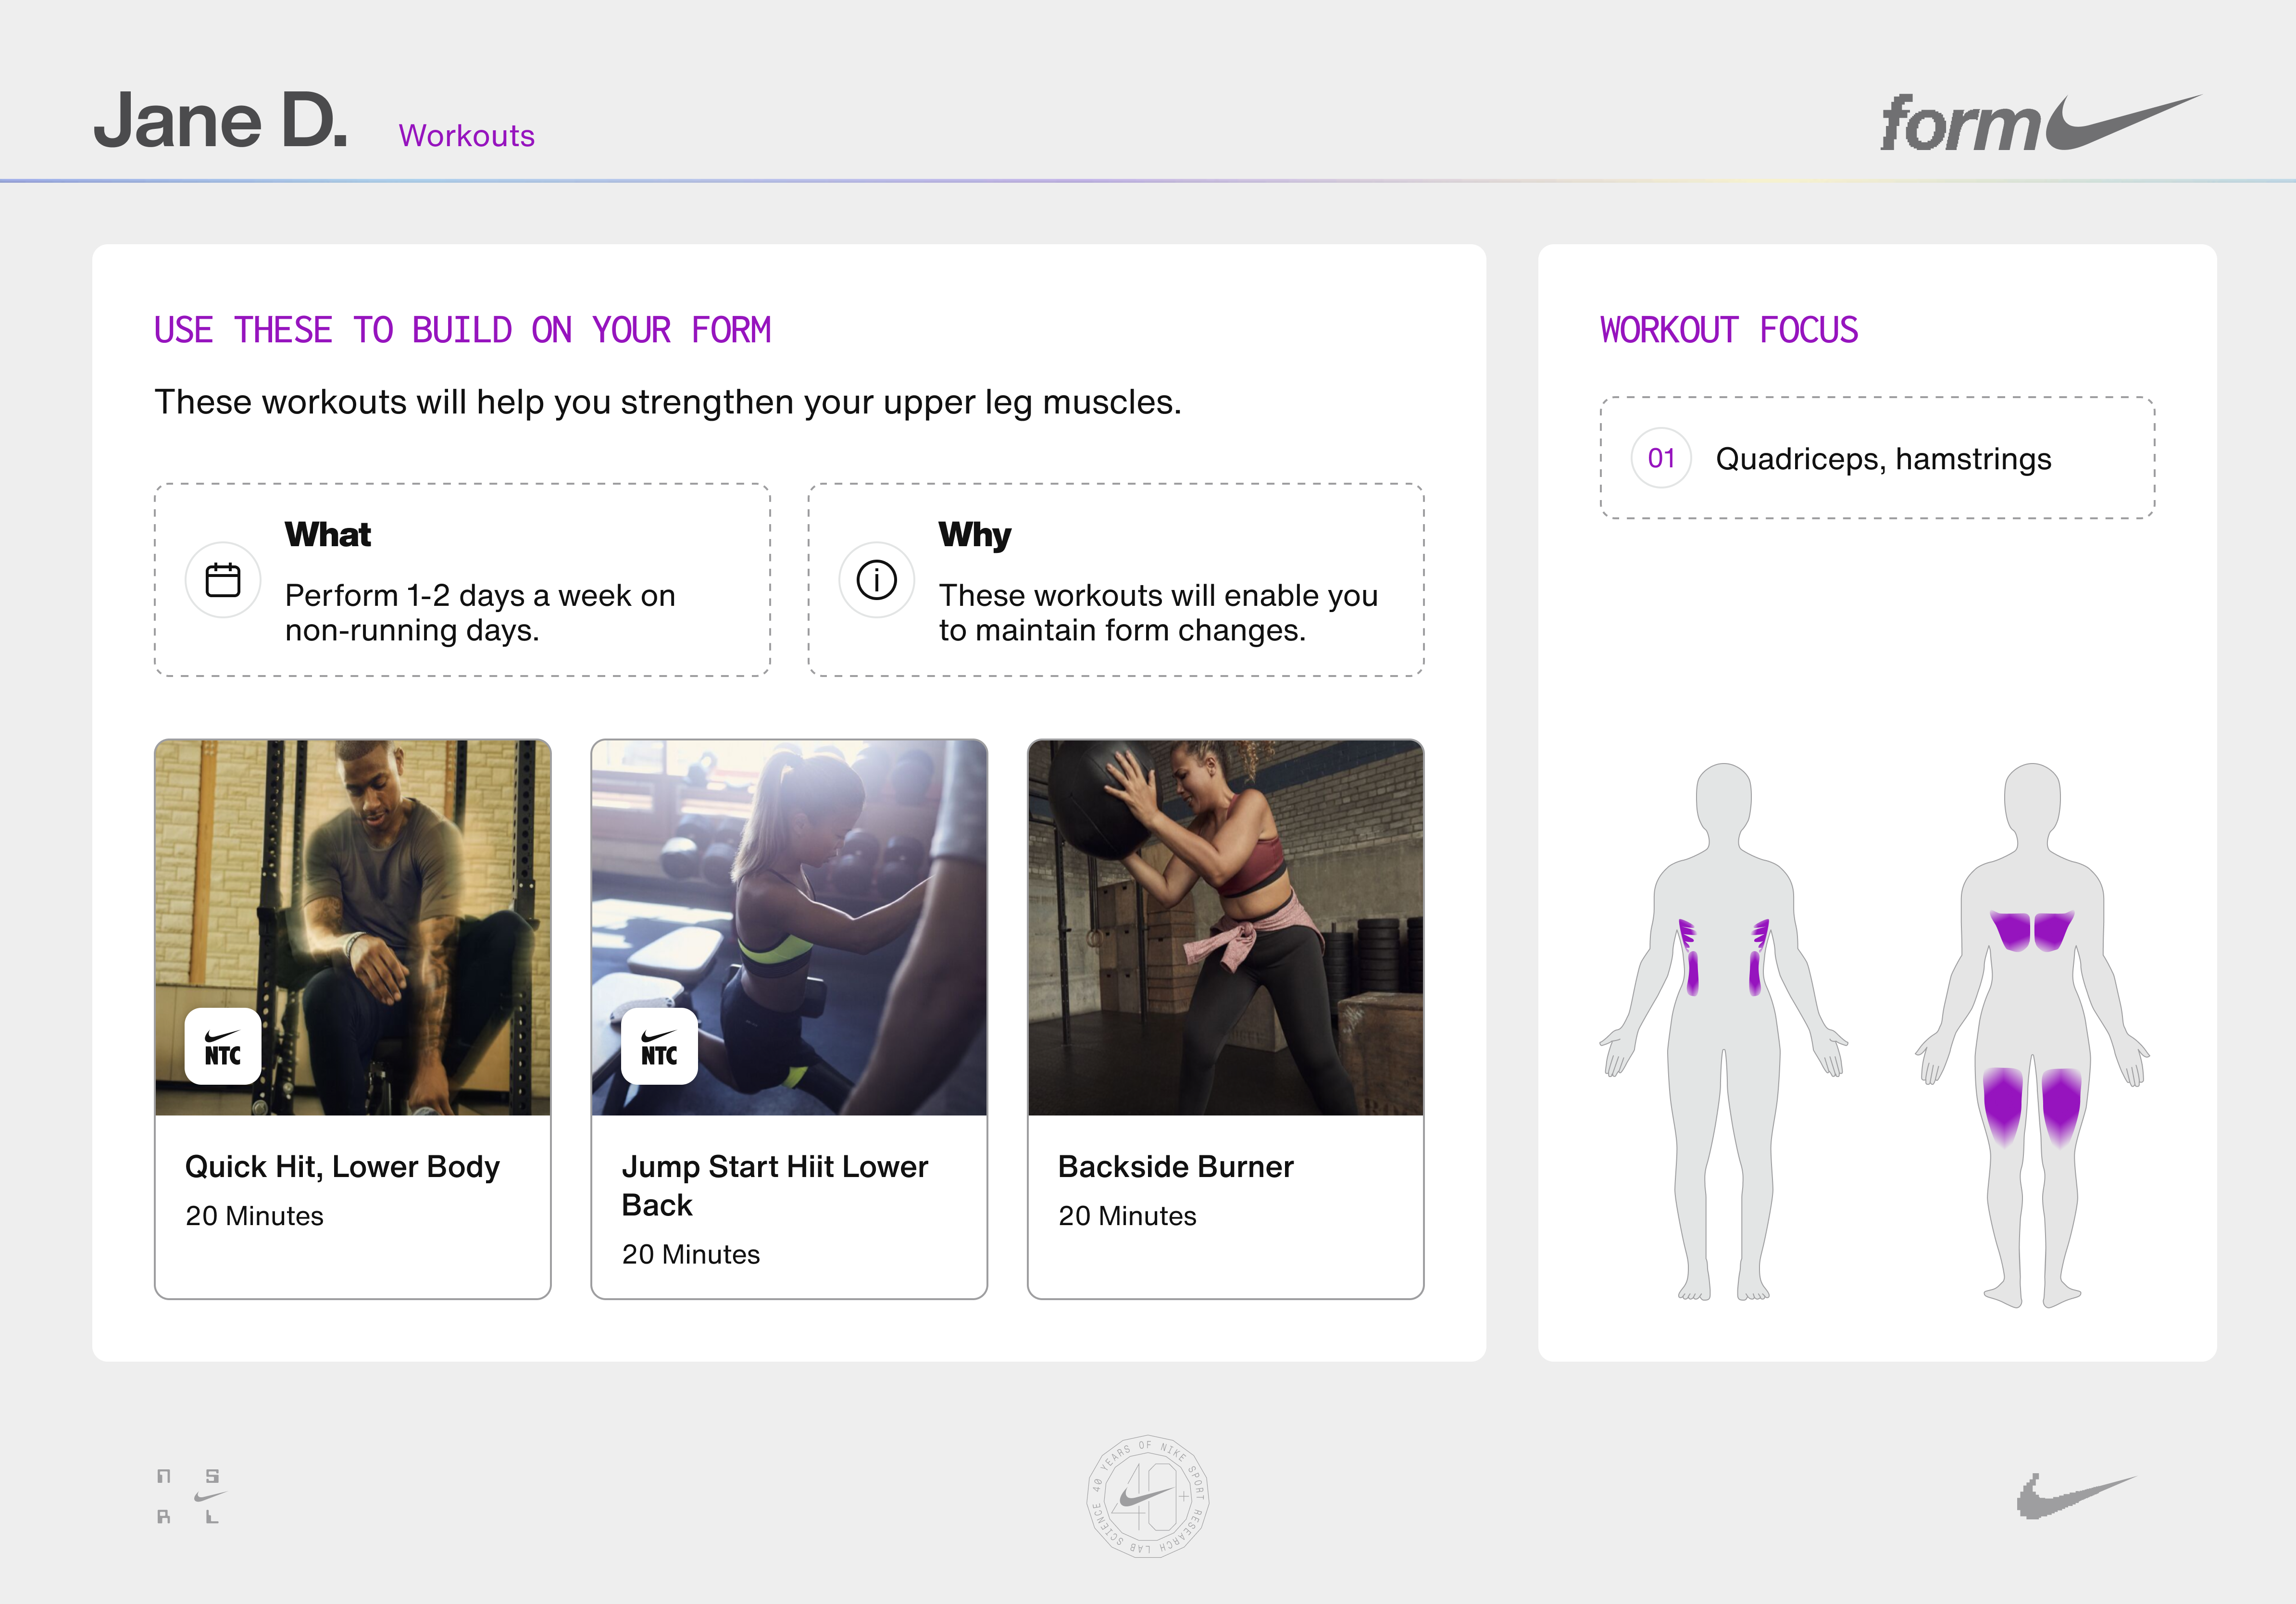Click 20 Minutes under Quick Hit, Lower Body
Image resolution: width=2296 pixels, height=1604 pixels.
[254, 1216]
